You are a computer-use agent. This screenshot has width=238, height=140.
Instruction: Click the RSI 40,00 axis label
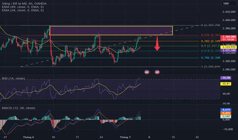(226, 94)
